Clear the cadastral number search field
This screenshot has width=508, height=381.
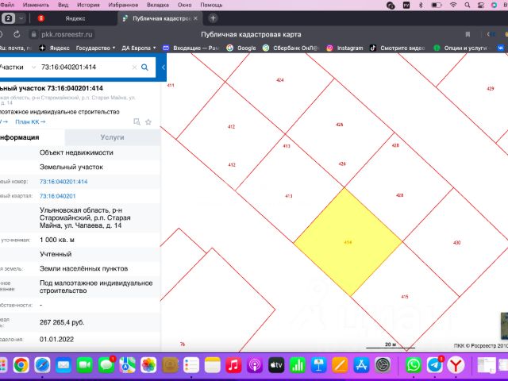click(x=134, y=67)
